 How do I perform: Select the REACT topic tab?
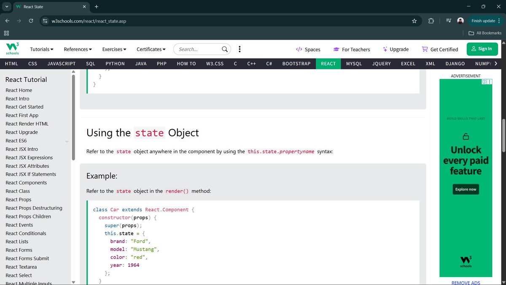[328, 64]
